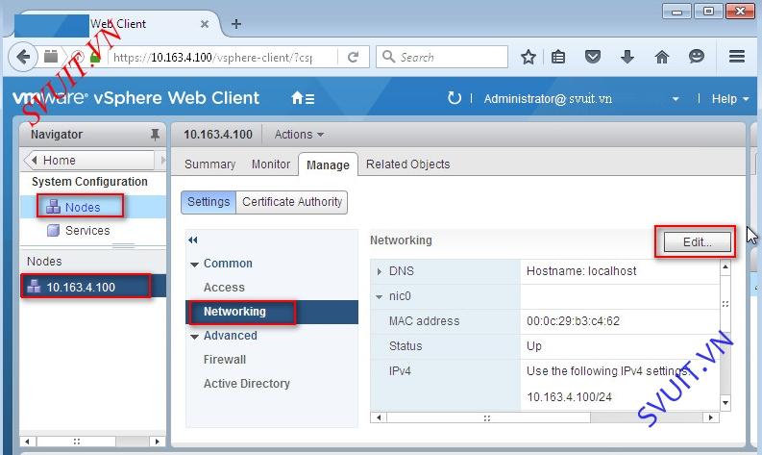Click the Pocket save icon

(592, 57)
